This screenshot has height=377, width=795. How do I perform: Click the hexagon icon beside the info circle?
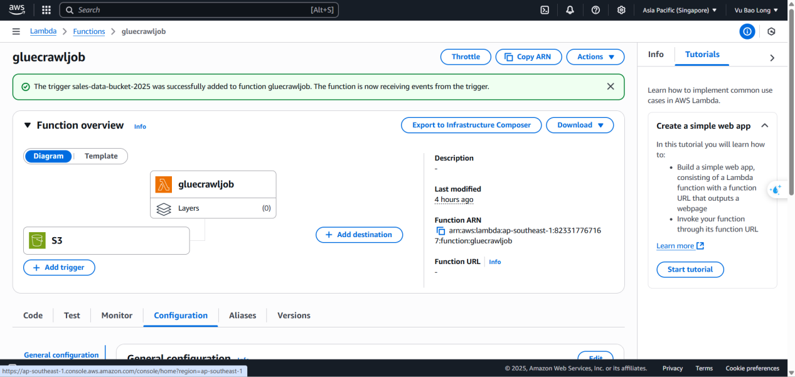point(771,31)
